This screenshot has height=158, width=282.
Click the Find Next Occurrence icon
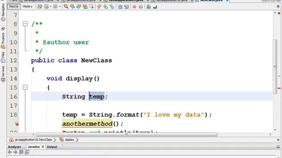(x=79, y=7)
